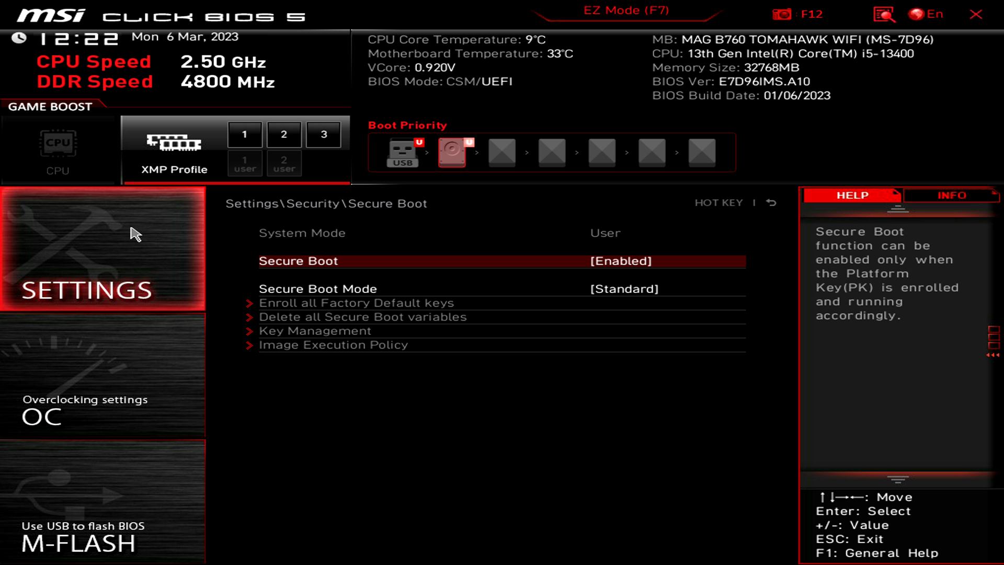Switch to EZ Mode view F7

coord(626,10)
